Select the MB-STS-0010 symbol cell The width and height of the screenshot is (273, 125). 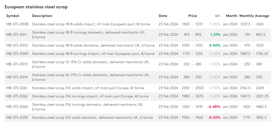pyautogui.click(x=17, y=45)
